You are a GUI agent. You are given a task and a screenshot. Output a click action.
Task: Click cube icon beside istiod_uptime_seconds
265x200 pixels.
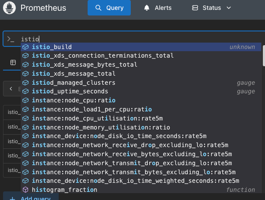25,91
